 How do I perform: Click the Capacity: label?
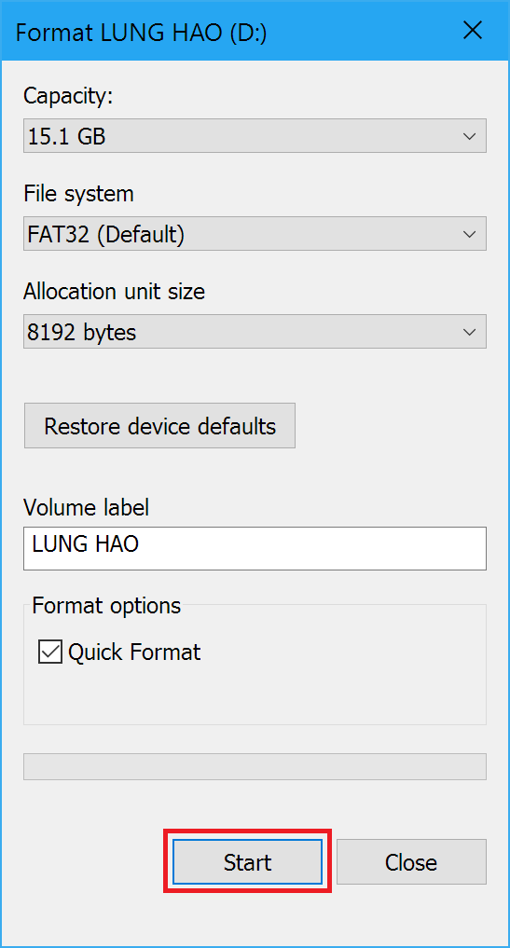[68, 95]
